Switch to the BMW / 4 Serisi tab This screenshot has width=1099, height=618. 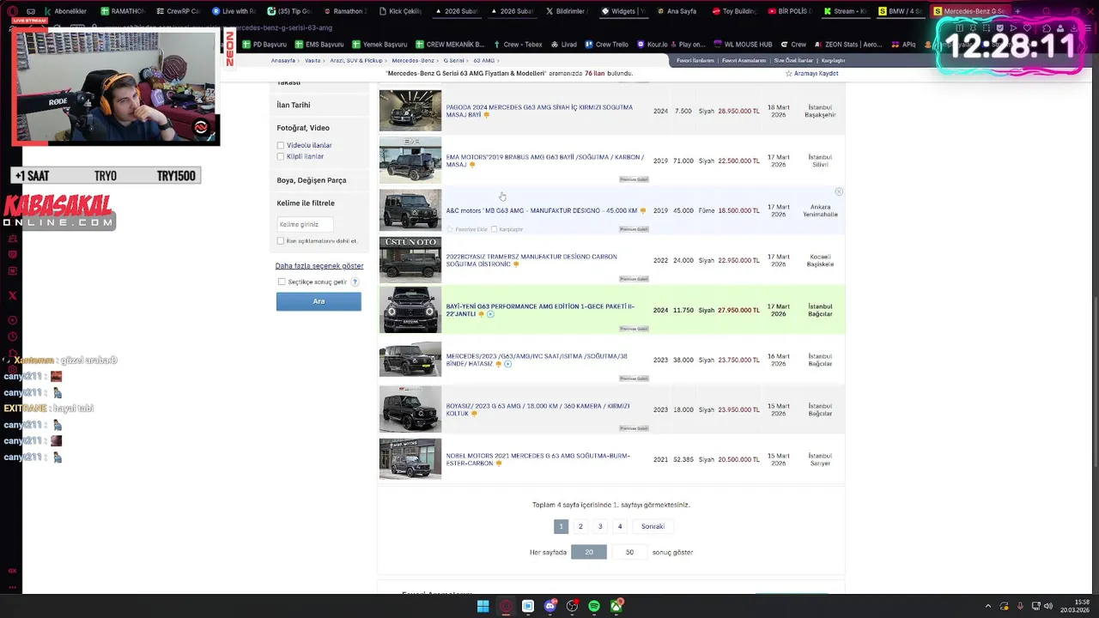901,11
